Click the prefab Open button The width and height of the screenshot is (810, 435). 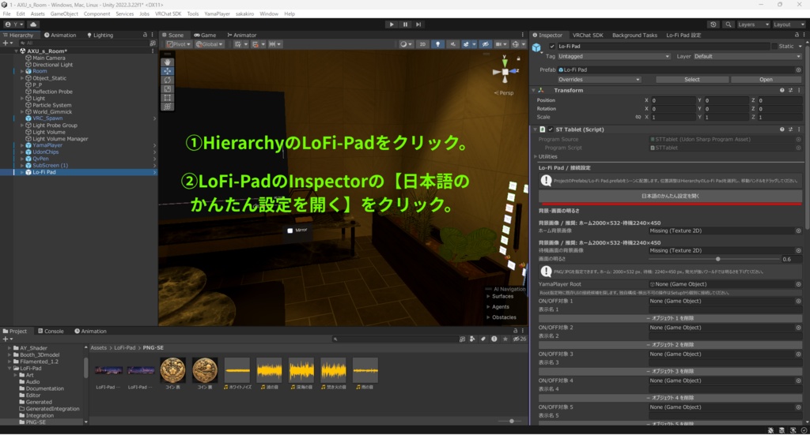pyautogui.click(x=766, y=80)
